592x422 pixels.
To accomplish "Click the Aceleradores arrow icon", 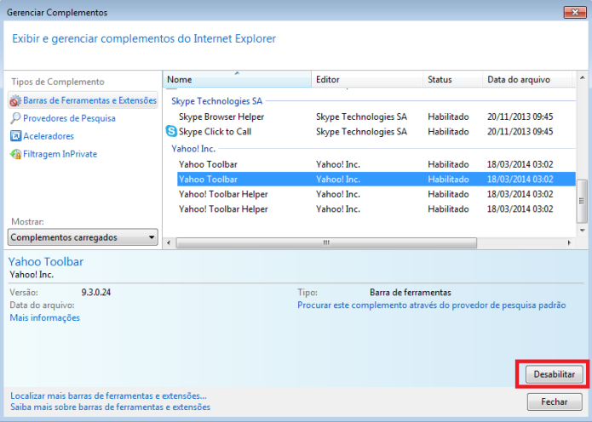I will [15, 136].
